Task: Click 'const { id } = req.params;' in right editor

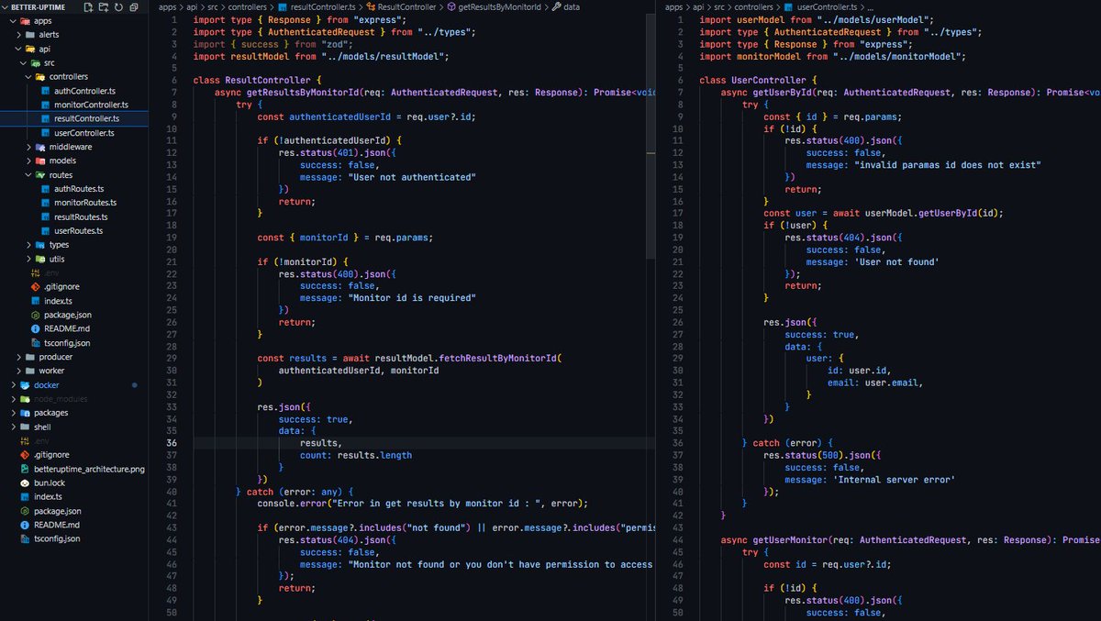Action: pos(833,116)
